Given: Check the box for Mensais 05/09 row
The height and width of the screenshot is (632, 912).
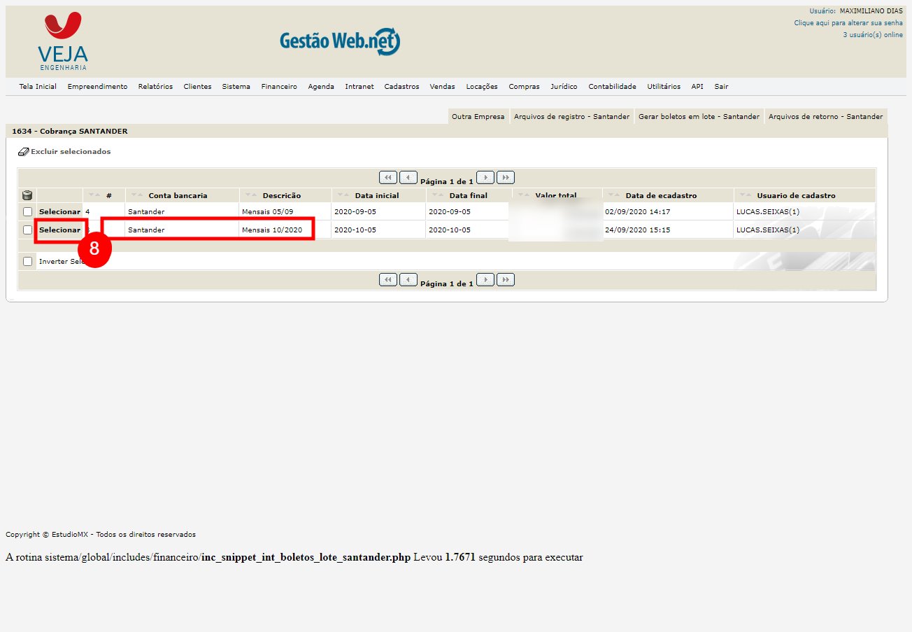Looking at the screenshot, I should pos(27,211).
